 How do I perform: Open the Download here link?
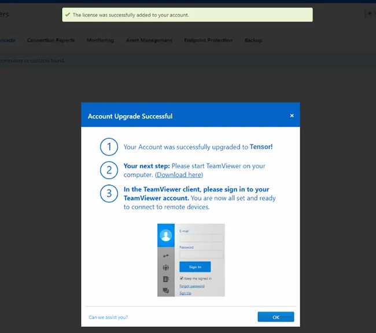tap(179, 175)
